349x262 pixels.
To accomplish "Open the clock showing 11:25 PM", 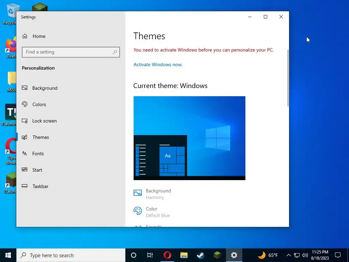I will click(320, 255).
